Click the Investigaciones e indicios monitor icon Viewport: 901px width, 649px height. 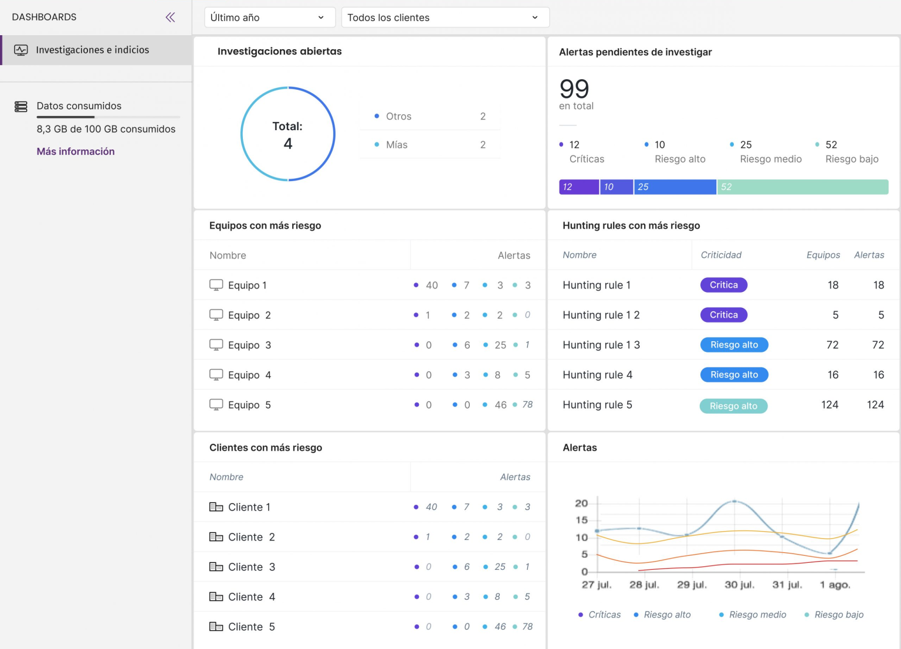(21, 50)
